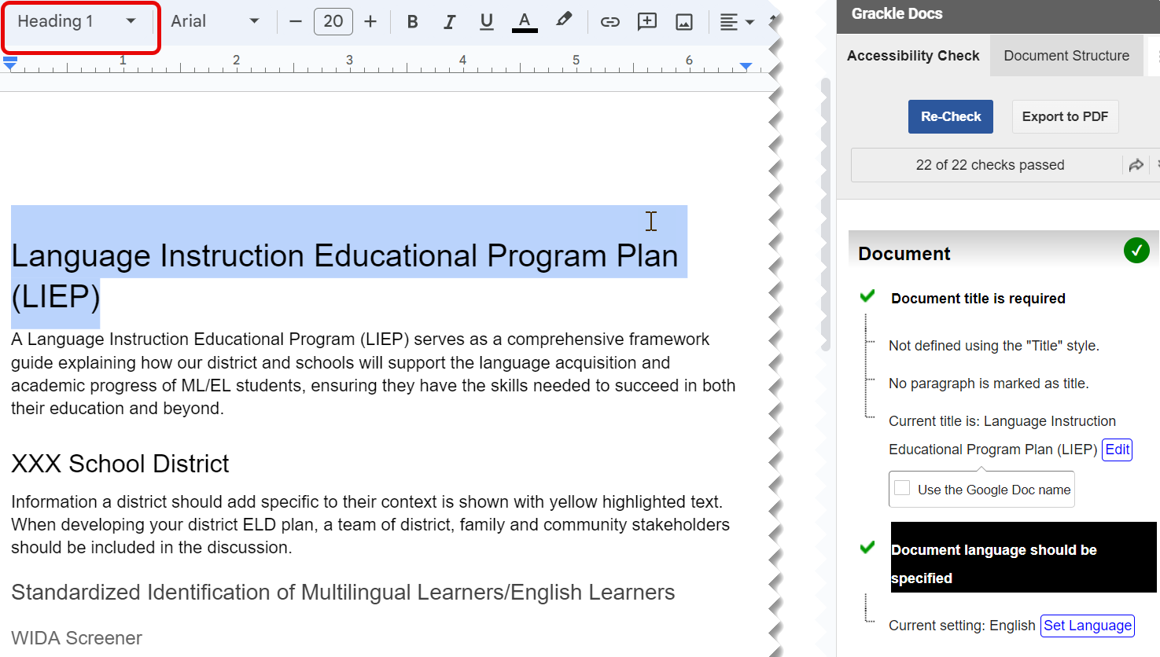Select the Document language should be specified item
The width and height of the screenshot is (1160, 657).
pyautogui.click(x=1023, y=557)
